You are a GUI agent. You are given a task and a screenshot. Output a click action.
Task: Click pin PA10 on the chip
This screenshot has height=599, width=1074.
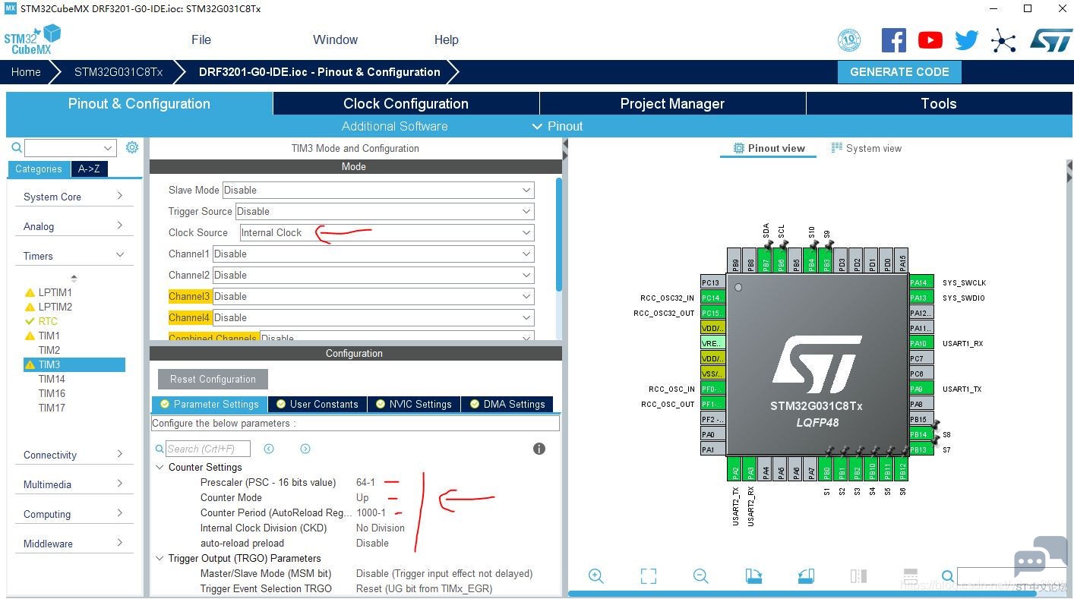[x=921, y=343]
